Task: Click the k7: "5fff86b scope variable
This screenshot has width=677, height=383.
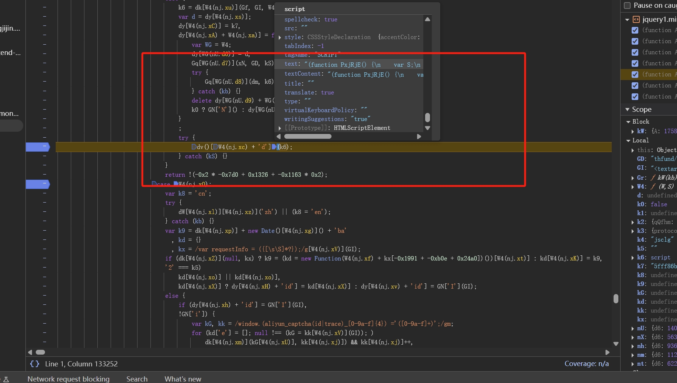Action: click(657, 266)
